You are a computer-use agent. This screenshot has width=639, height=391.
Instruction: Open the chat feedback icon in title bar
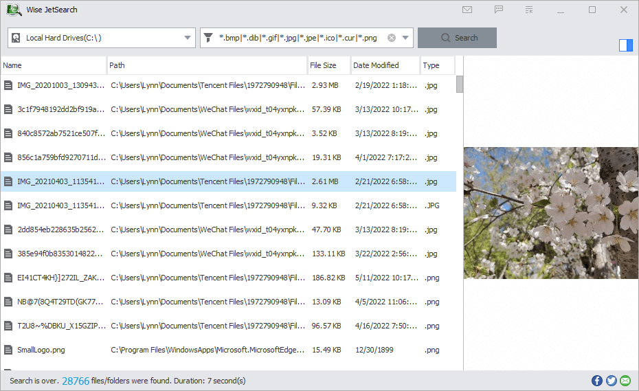coord(498,10)
